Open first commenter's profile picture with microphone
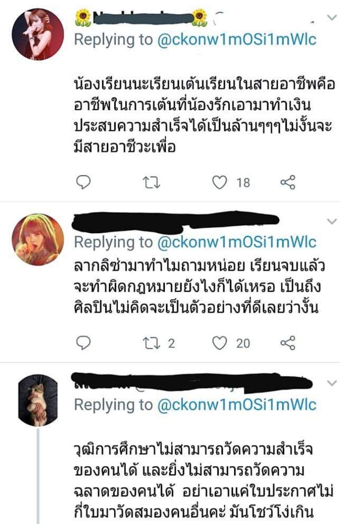 point(38,34)
